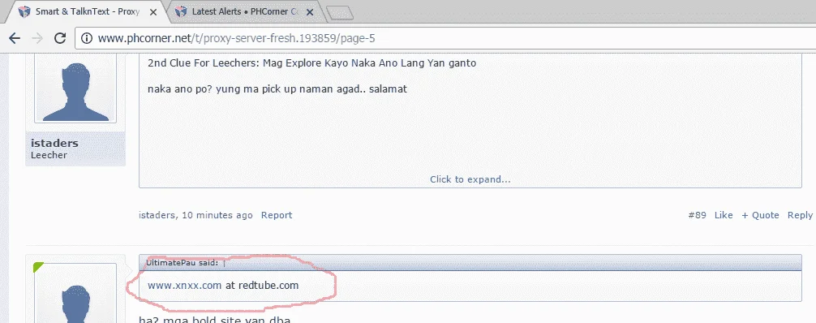Screen dimensions: 816x323
Task: Close the Smart & TalknText tab
Action: click(x=153, y=12)
